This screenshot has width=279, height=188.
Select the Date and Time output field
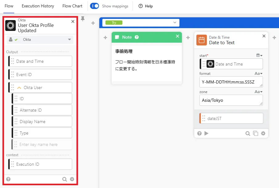[40, 61]
